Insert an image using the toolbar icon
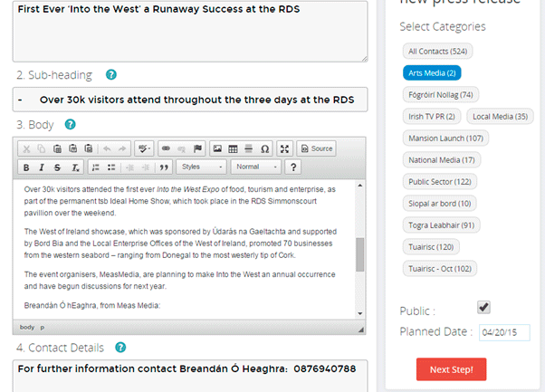This screenshot has width=545, height=392. click(217, 148)
